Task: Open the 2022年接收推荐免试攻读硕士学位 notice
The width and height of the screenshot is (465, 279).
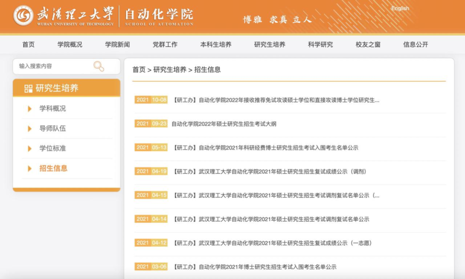Action: tap(276, 100)
